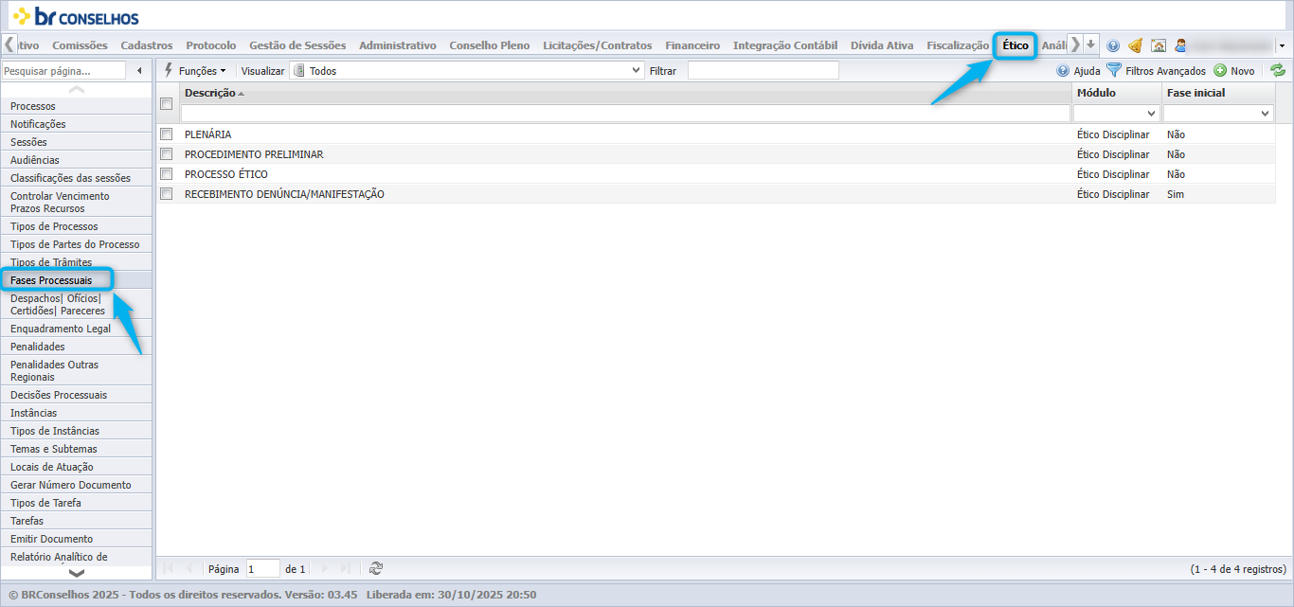Click the Filtrar text input
1294x607 pixels.
[x=764, y=70]
